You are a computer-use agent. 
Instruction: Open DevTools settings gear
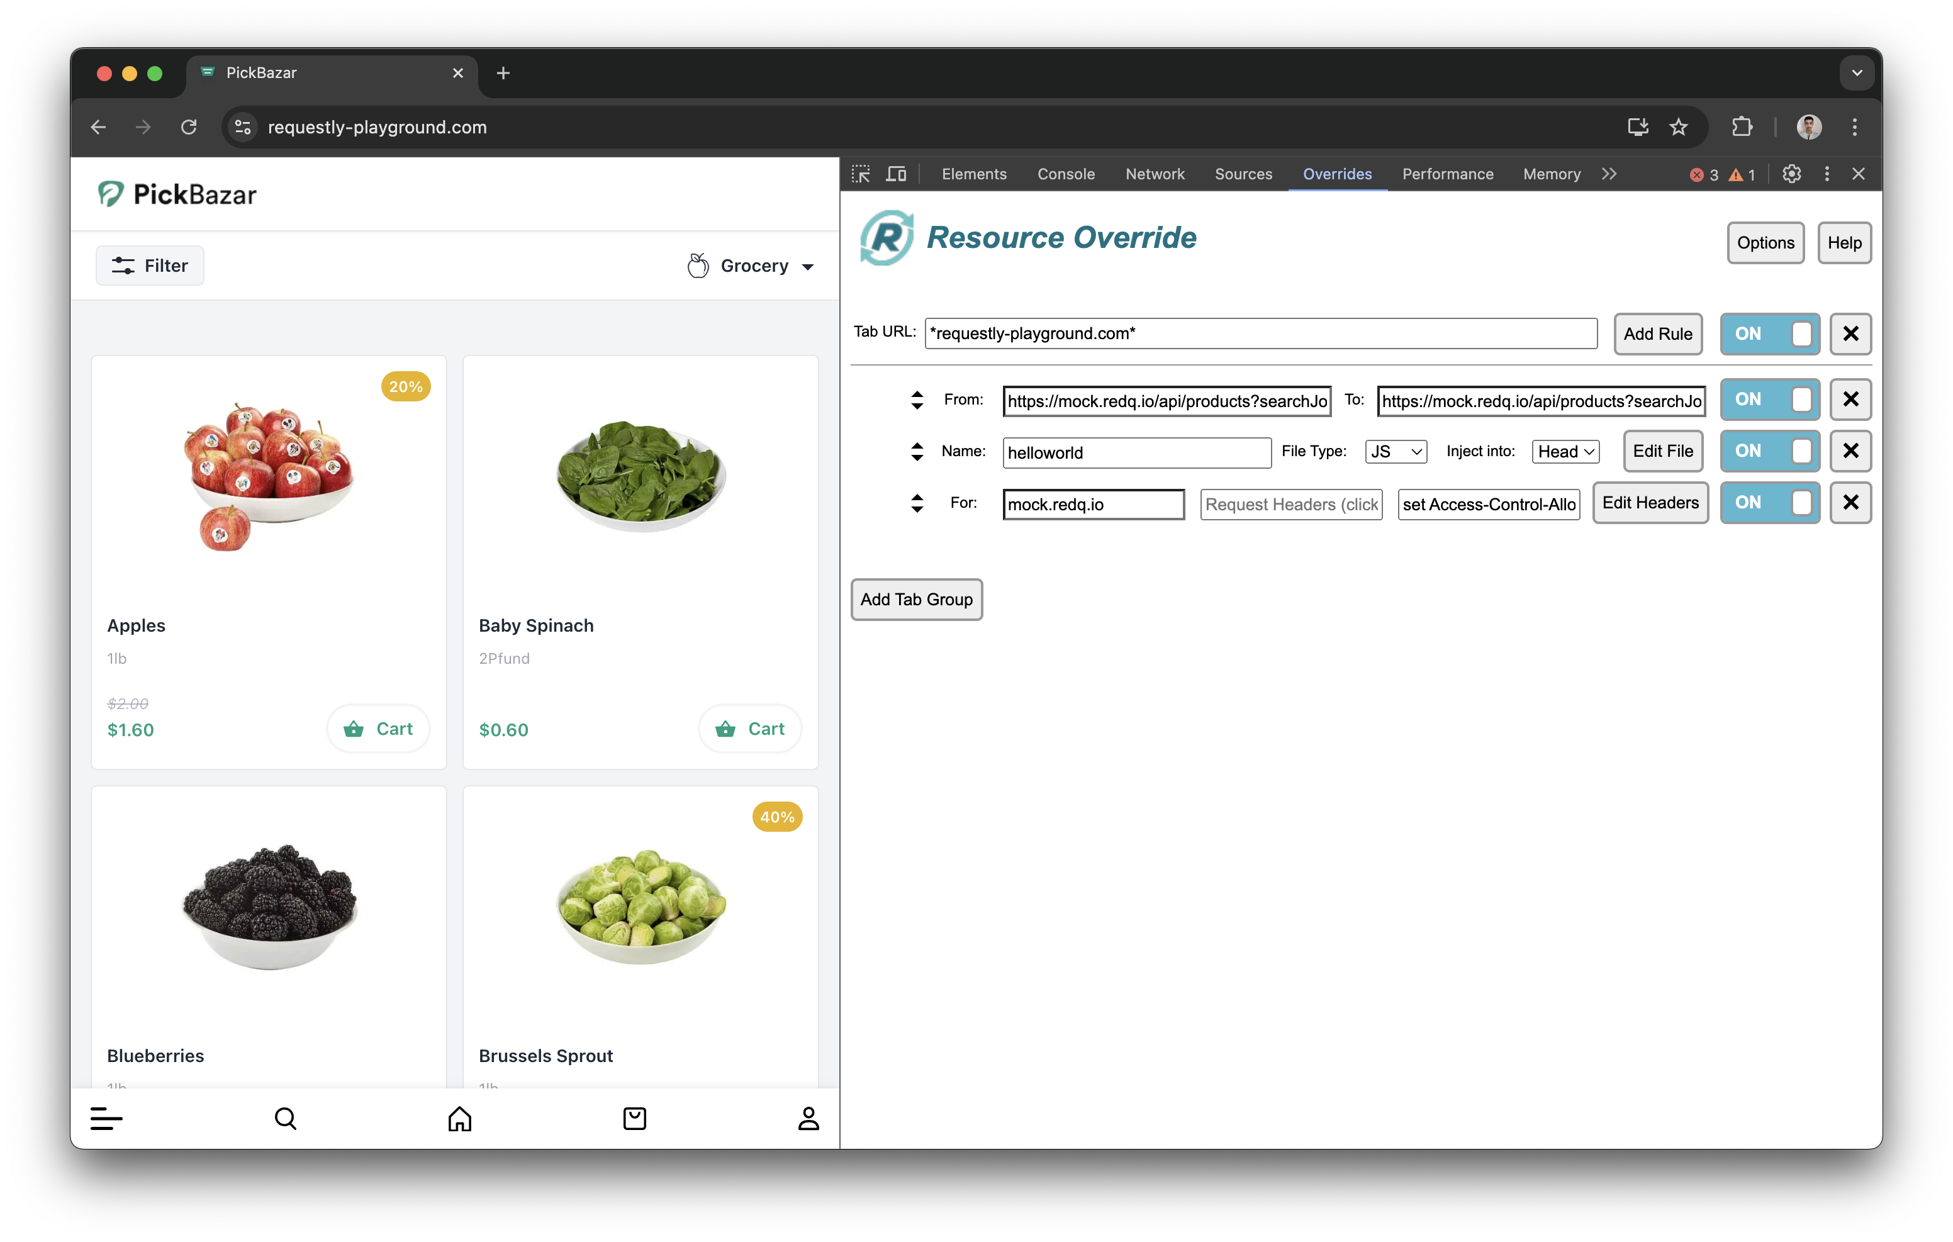click(x=1791, y=174)
